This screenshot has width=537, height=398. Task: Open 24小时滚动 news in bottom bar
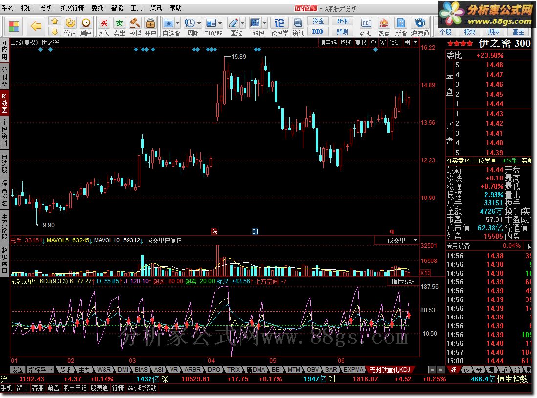click(142, 388)
